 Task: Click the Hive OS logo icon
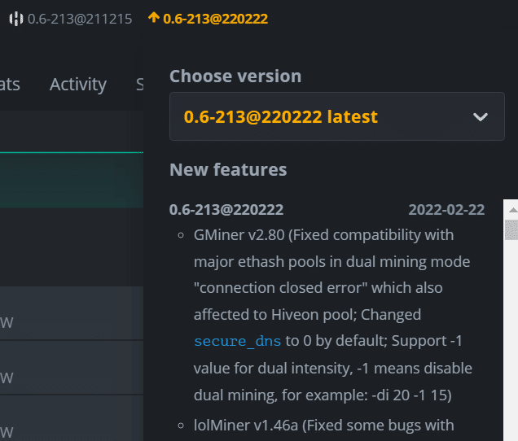15,19
